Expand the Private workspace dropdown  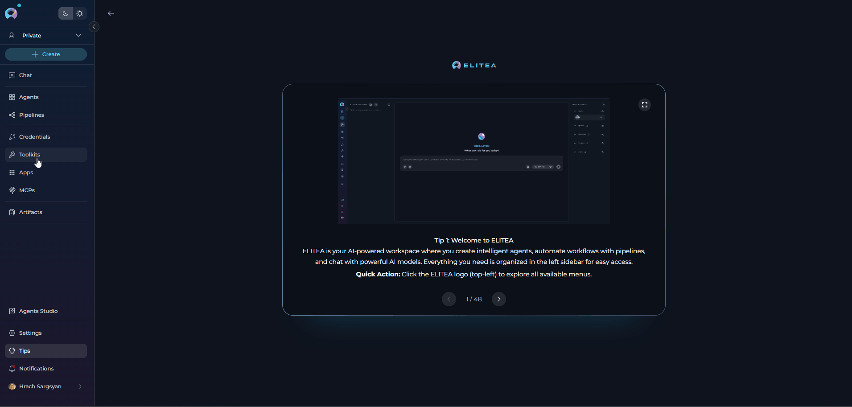click(x=78, y=35)
